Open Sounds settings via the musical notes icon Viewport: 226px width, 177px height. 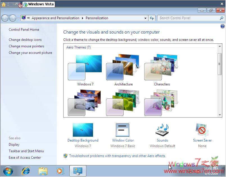coord(162,130)
